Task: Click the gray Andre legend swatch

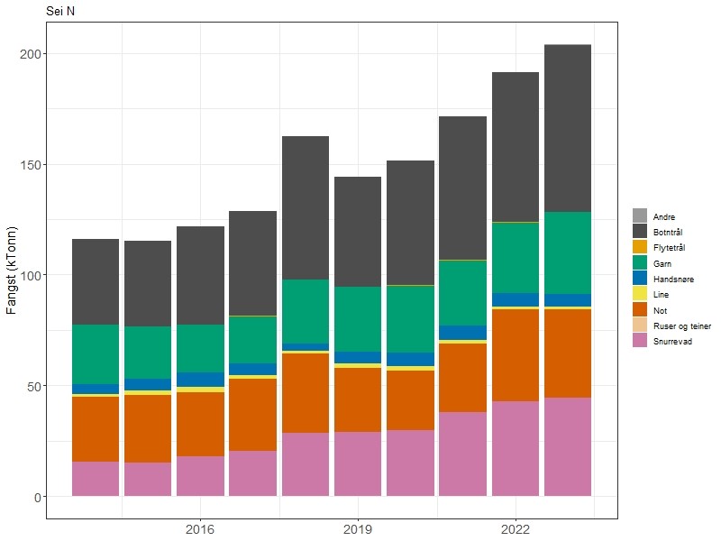Action: (x=640, y=215)
